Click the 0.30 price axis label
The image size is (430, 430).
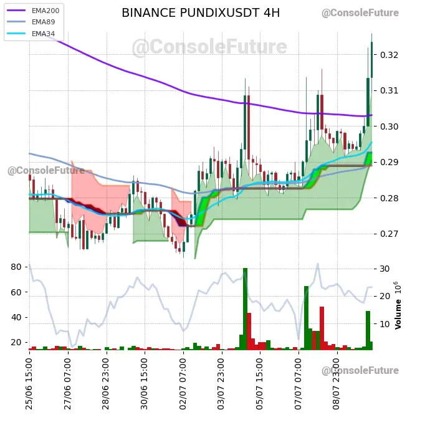tap(389, 127)
